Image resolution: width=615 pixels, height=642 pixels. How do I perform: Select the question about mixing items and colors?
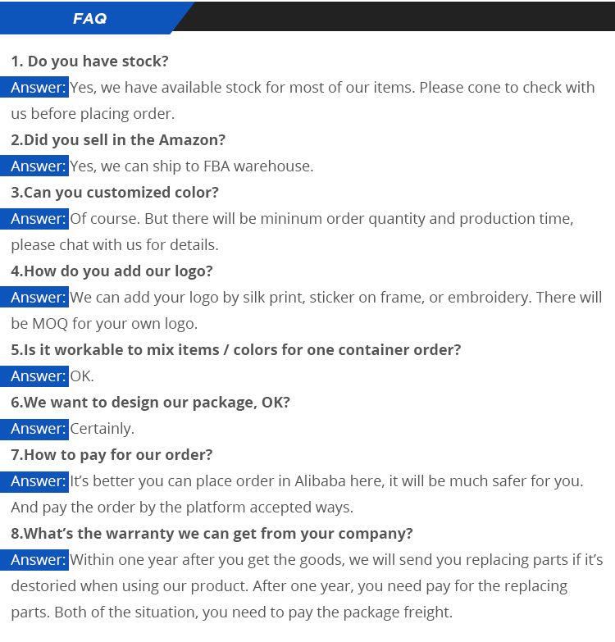[236, 350]
